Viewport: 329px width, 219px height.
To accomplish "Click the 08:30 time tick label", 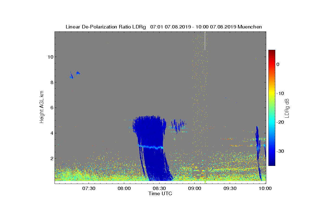I will 160,188.
